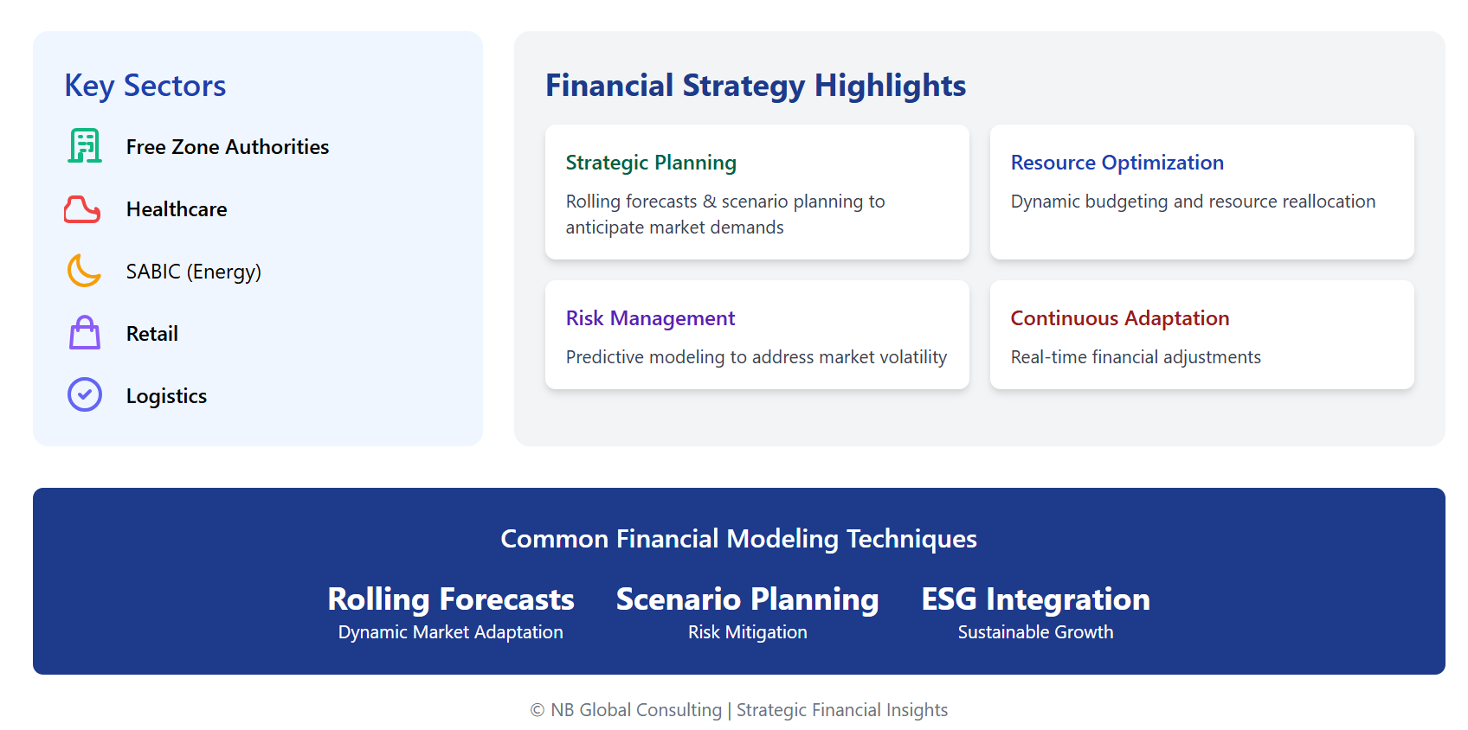Select the Free Zone Authorities label
This screenshot has height=730, width=1468.
(228, 147)
